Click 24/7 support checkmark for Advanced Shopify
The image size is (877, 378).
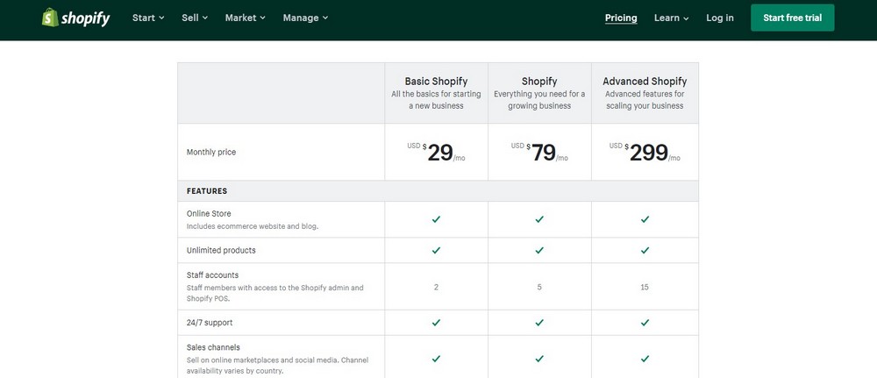tap(645, 323)
